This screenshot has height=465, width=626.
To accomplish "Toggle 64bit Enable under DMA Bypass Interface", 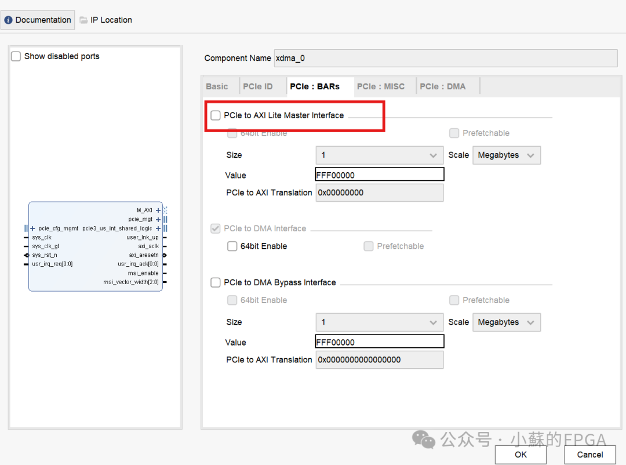I will (232, 300).
